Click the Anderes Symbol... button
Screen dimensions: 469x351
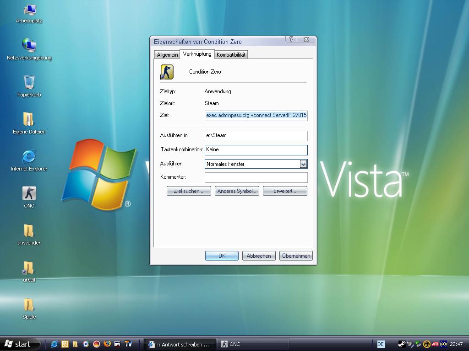pos(237,191)
